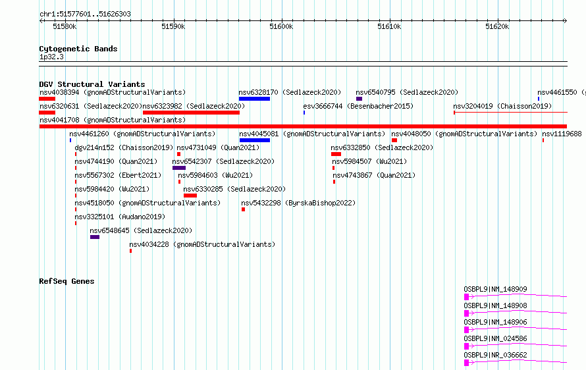586x370 pixels.
Task: Open nsv4034228 gnomADStructuralVariants label
Action: [x=202, y=244]
